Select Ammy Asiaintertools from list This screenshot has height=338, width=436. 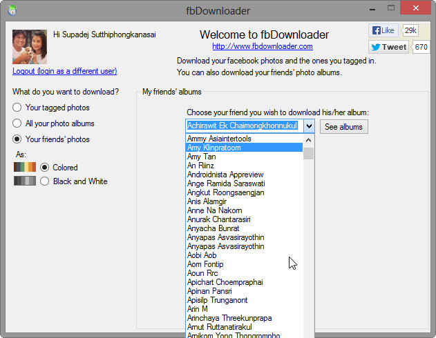click(244, 139)
